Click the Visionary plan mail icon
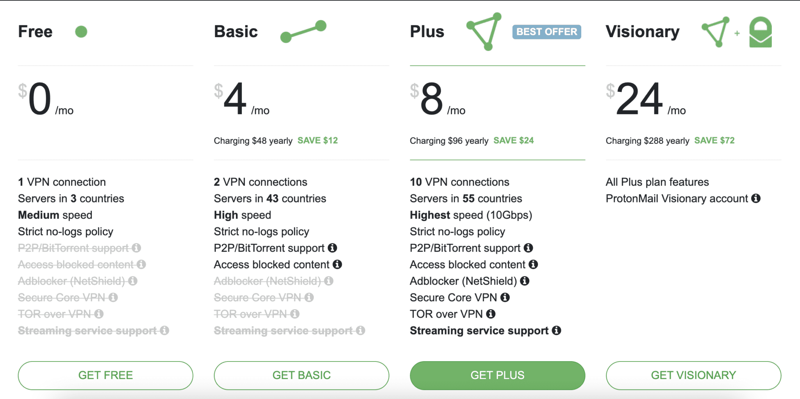Viewport: 800px width, 399px height. (x=760, y=32)
